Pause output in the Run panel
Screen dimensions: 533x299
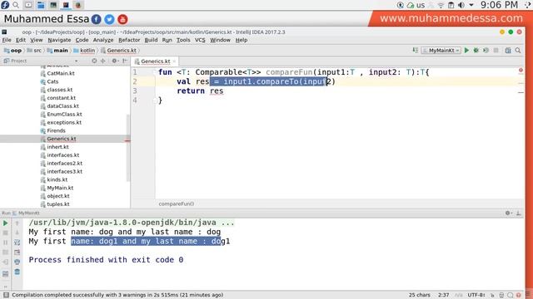tap(6, 243)
